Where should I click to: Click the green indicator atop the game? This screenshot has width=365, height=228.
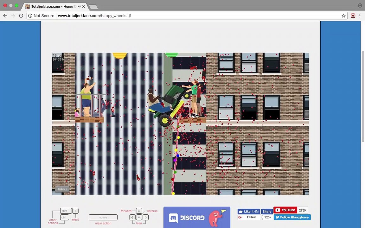pos(172,55)
